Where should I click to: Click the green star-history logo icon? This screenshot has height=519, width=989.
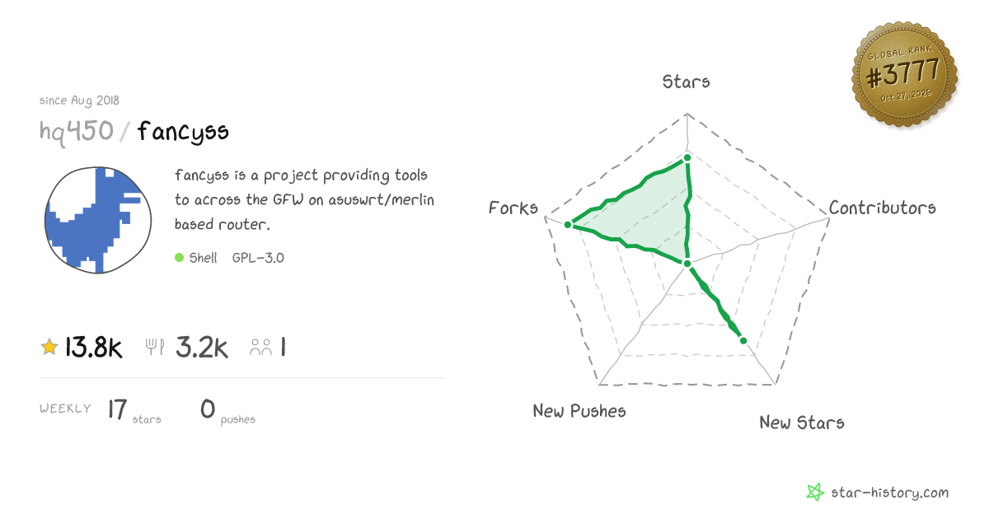pos(815,493)
